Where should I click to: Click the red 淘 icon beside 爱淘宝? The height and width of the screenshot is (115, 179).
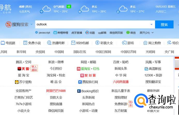(x=79, y=69)
